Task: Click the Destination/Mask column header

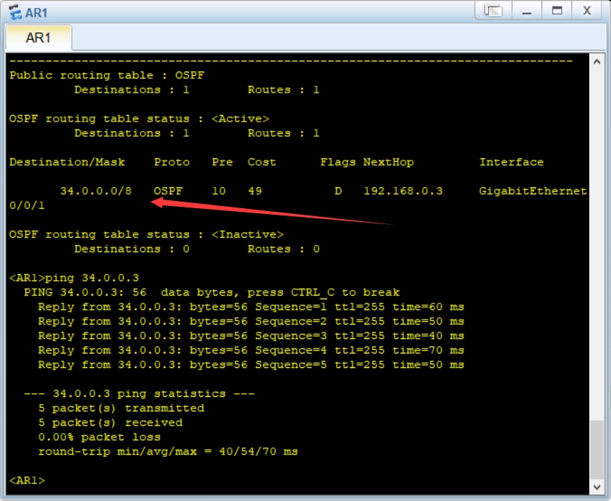Action: coord(67,162)
